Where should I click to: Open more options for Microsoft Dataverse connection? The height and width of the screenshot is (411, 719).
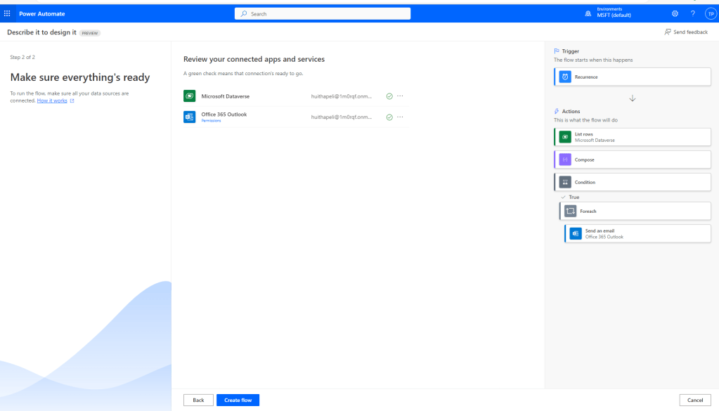pyautogui.click(x=401, y=96)
